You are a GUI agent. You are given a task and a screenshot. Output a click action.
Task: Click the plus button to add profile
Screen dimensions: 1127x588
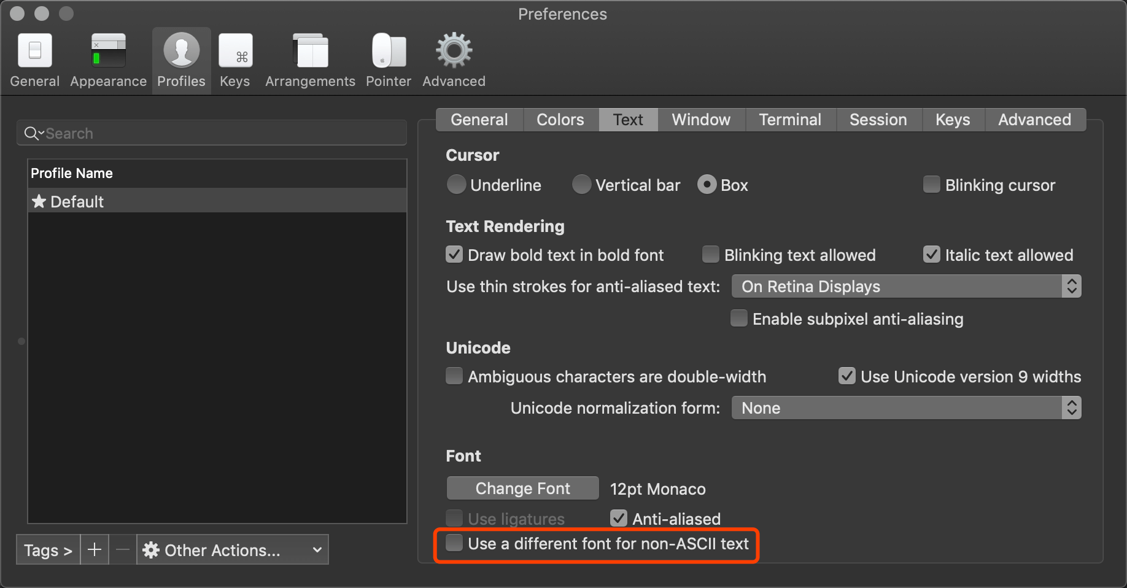click(x=95, y=549)
